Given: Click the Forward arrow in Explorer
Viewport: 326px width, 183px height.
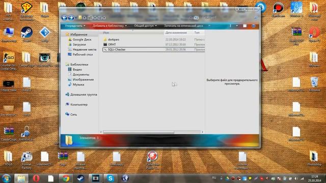Looking at the screenshot, I should [71, 18].
